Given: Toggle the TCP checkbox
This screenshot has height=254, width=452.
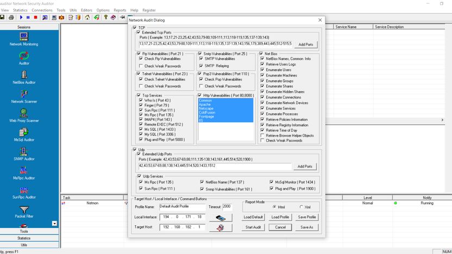Looking at the screenshot, I should [x=135, y=28].
